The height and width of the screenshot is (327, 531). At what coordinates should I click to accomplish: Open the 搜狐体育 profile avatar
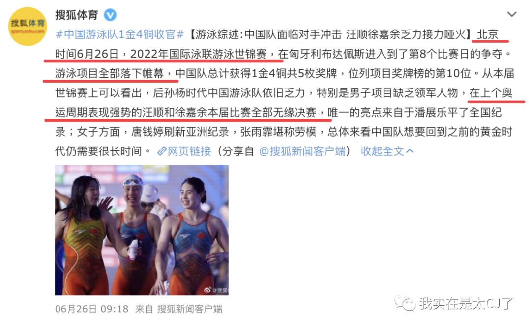(x=28, y=27)
